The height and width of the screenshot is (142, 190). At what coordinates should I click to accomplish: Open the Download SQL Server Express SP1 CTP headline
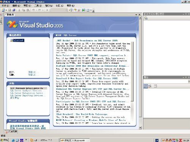[93, 89]
